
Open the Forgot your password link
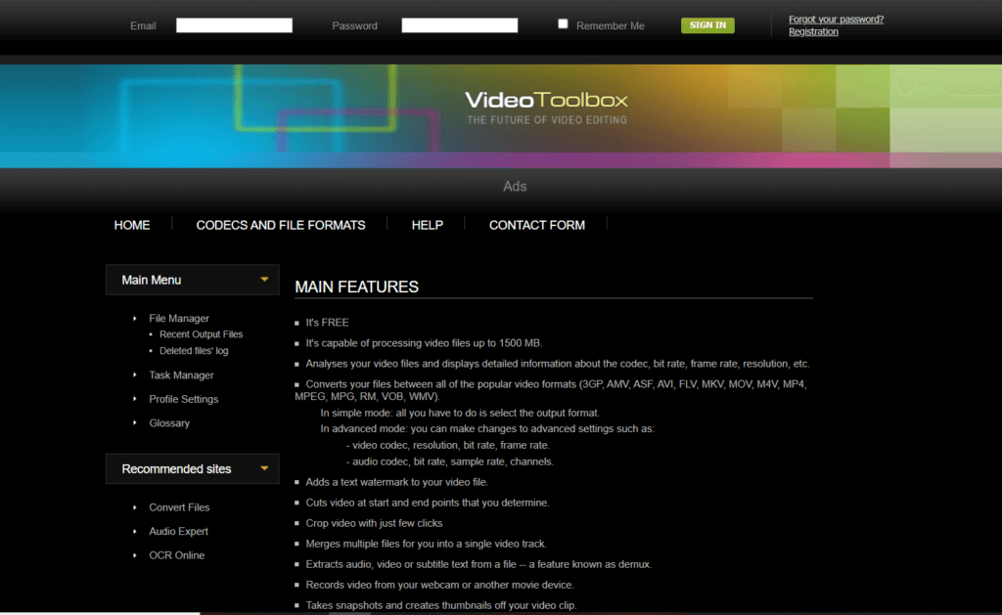tap(836, 19)
